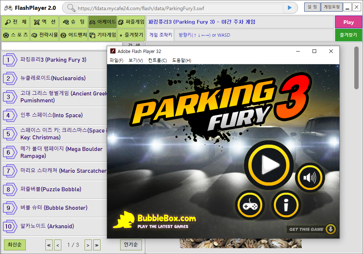Select the 액션 category tab
Image resolution: width=363 pixels, height=254 pixels.
pos(45,22)
